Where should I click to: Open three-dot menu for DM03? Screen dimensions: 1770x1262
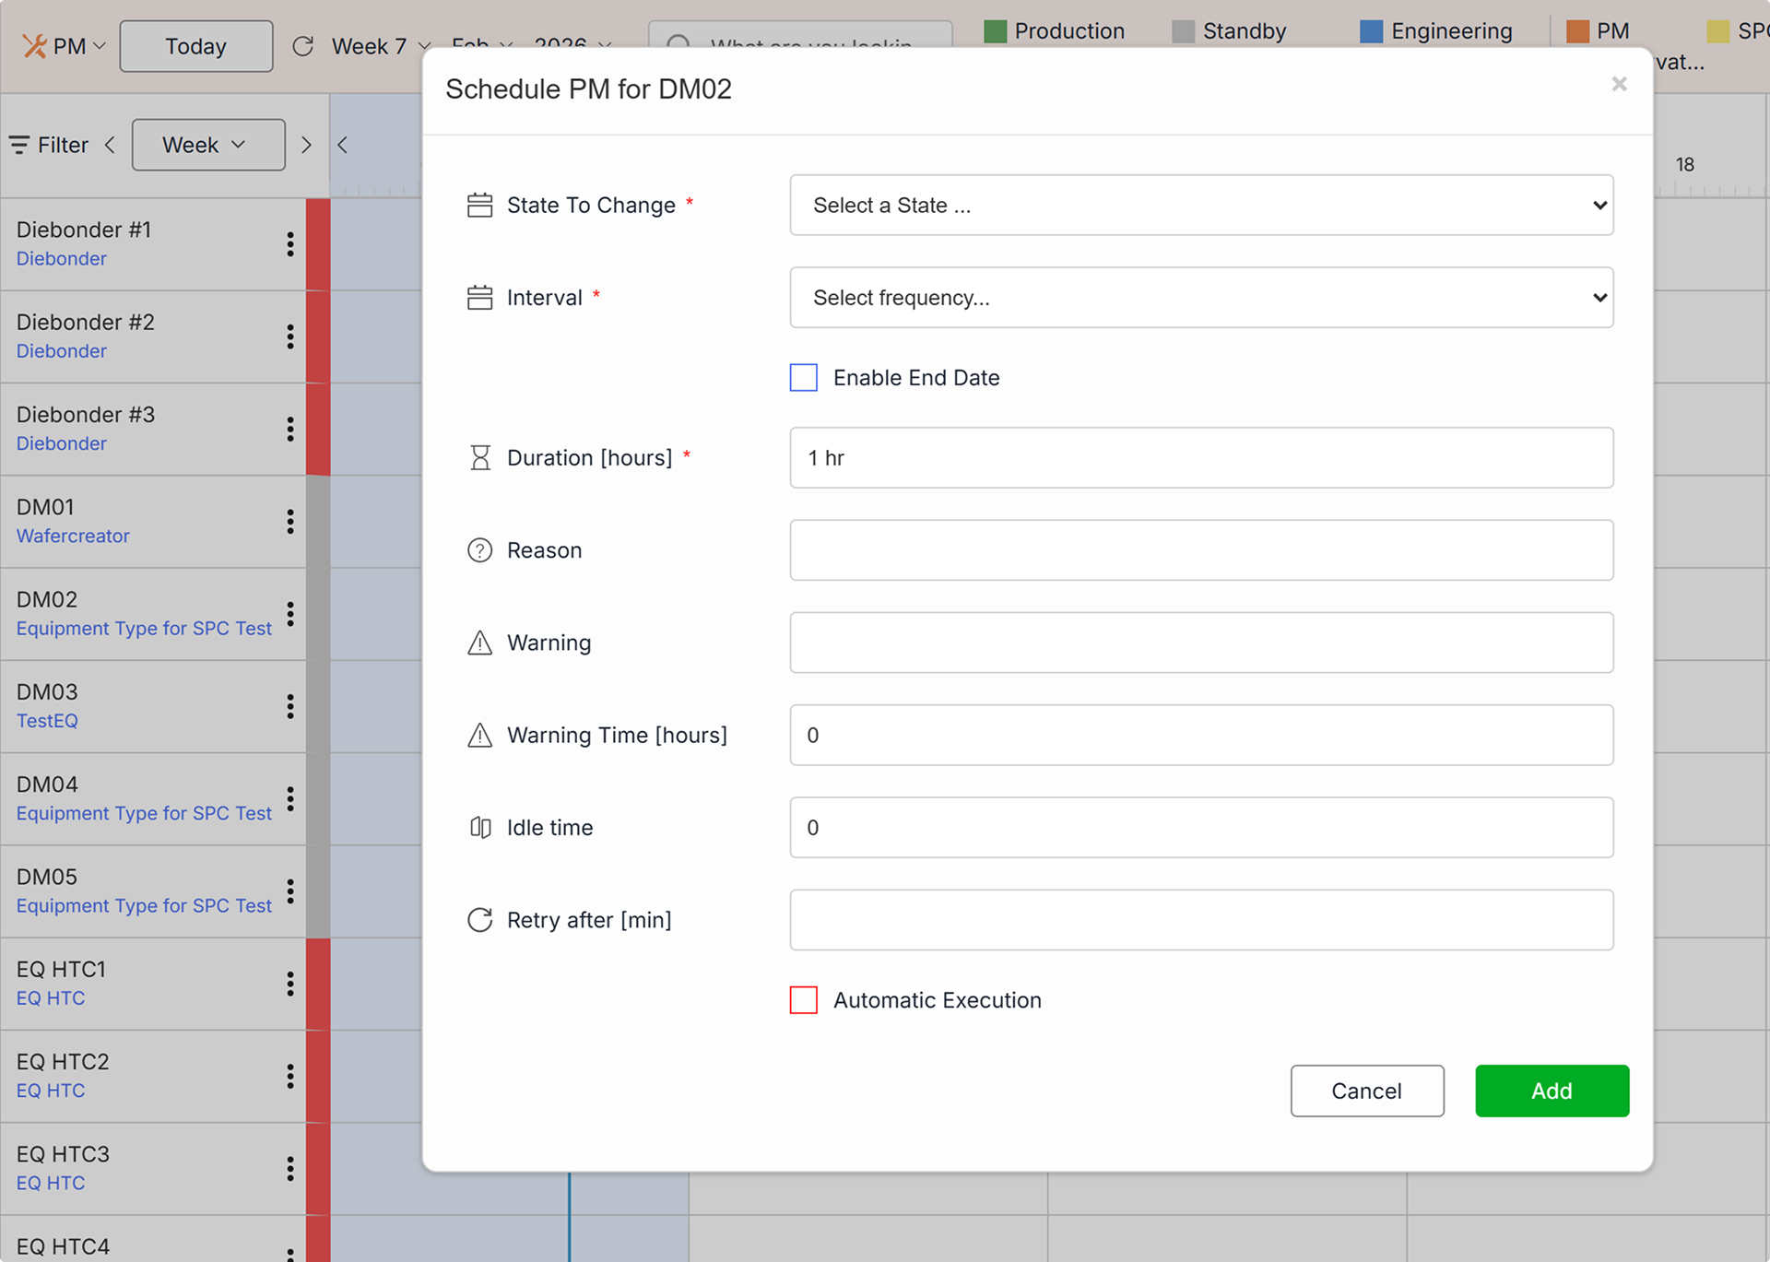click(x=290, y=706)
